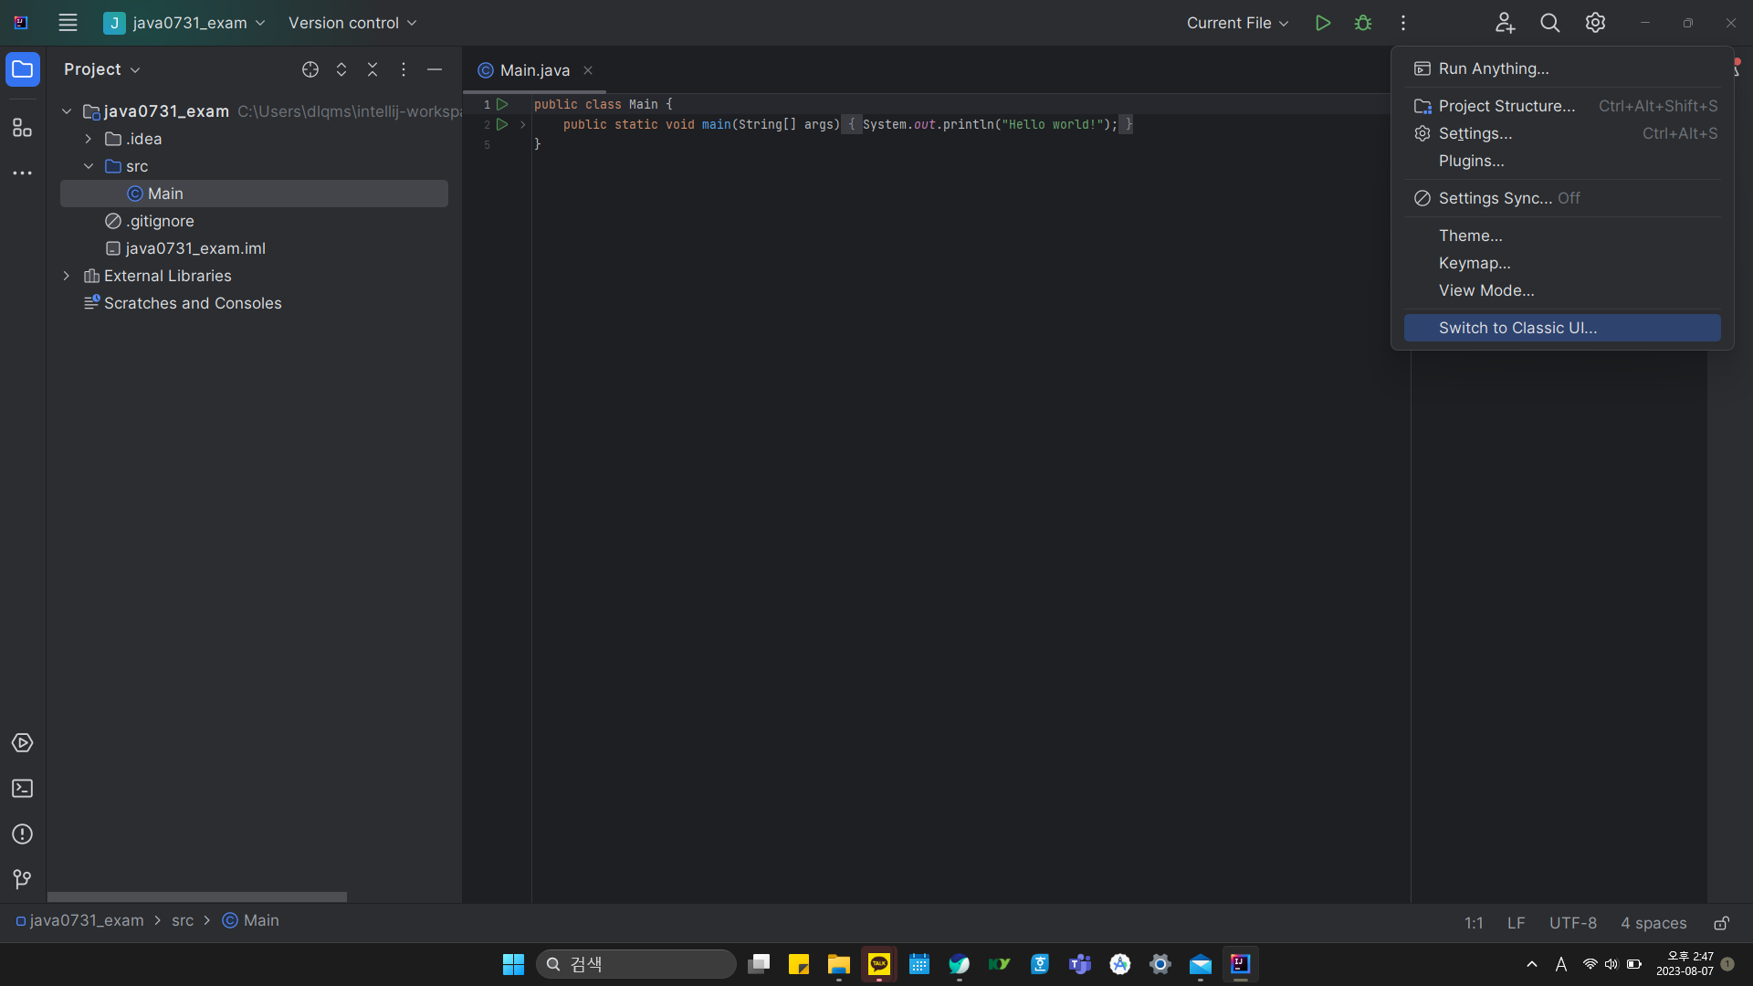This screenshot has height=986, width=1753.
Task: Open the Structure tool window icon
Action: [22, 128]
